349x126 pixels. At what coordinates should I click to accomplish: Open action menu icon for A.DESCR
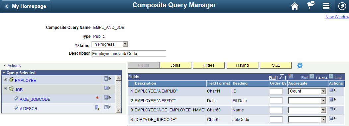coord(107,107)
